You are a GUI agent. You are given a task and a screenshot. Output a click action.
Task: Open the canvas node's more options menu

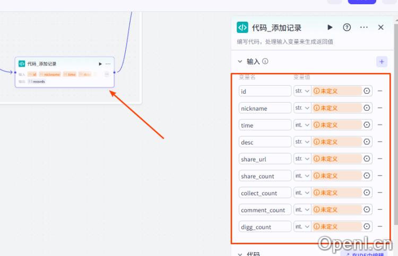[108, 64]
